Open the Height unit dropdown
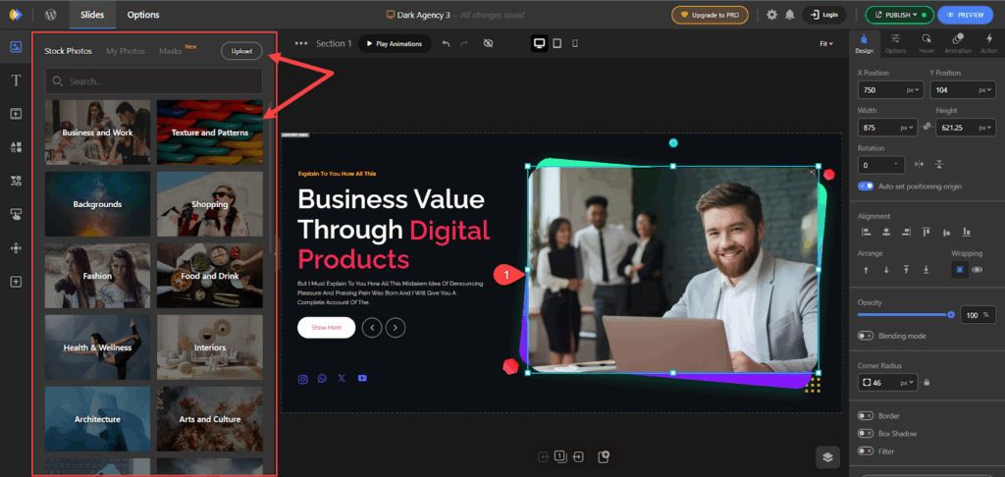 tap(985, 128)
